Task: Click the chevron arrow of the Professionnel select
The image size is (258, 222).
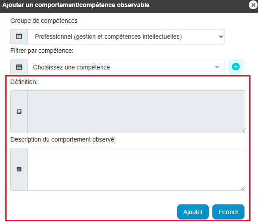Action: point(221,36)
